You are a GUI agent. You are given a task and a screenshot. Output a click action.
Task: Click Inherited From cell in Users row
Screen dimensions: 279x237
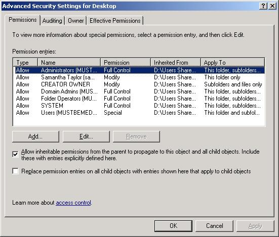(x=175, y=113)
